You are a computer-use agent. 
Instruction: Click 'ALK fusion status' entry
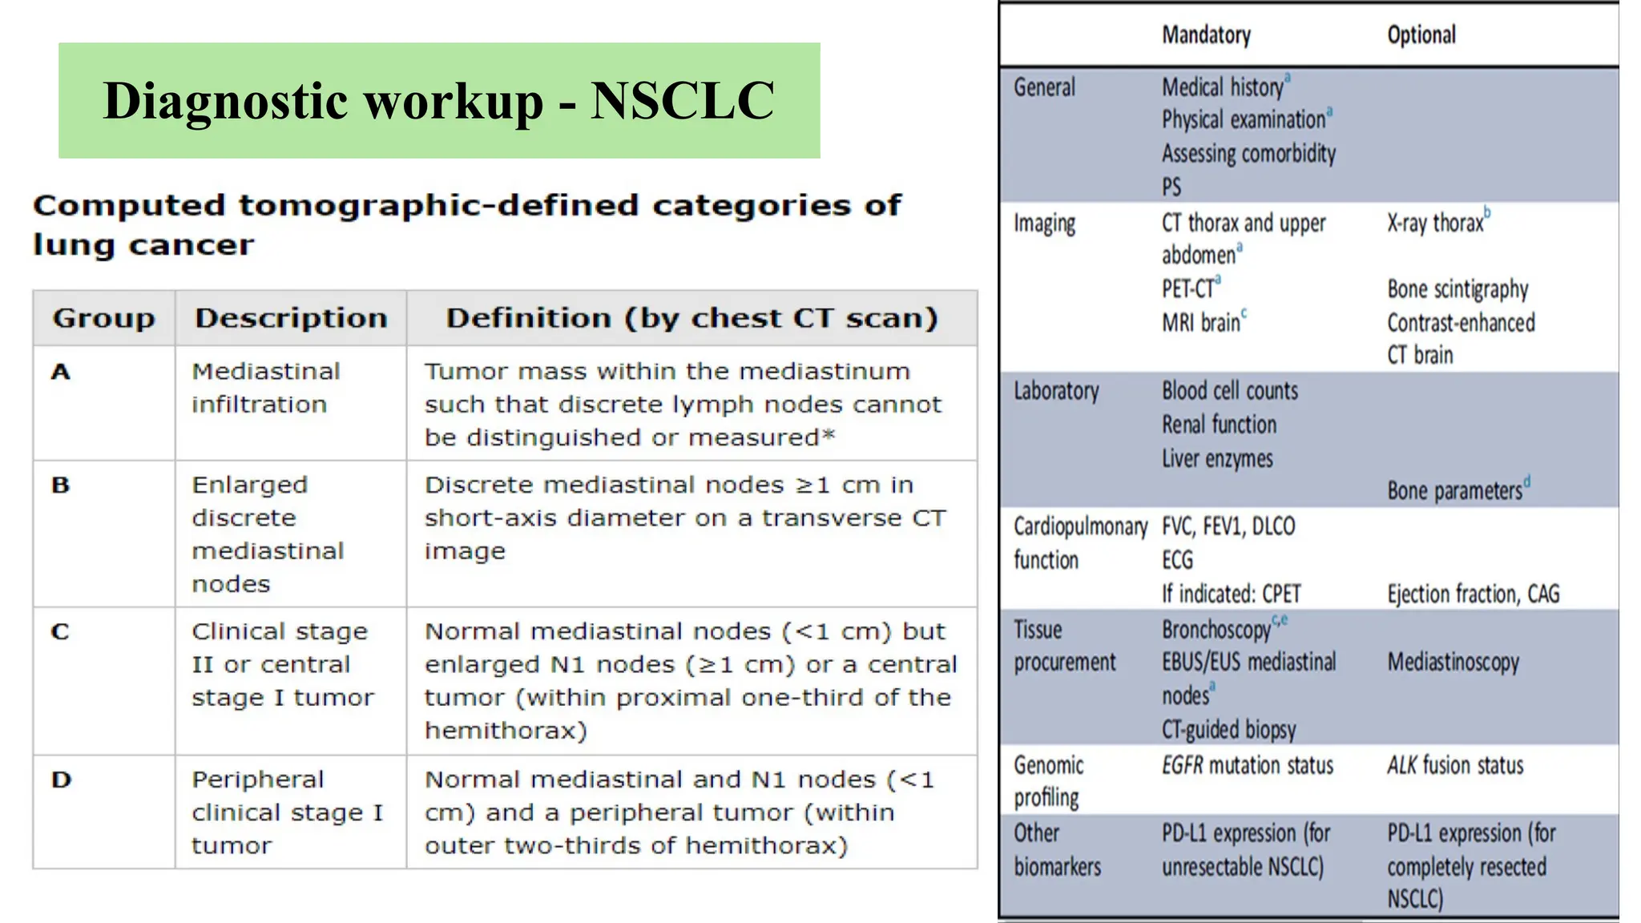click(x=1455, y=765)
